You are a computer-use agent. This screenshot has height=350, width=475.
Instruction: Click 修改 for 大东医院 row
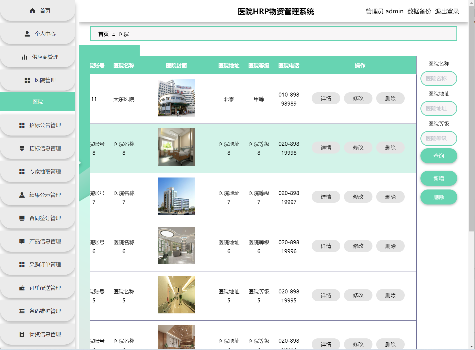tap(358, 99)
